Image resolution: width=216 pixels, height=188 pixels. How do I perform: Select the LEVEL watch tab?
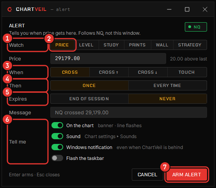coord(86,45)
